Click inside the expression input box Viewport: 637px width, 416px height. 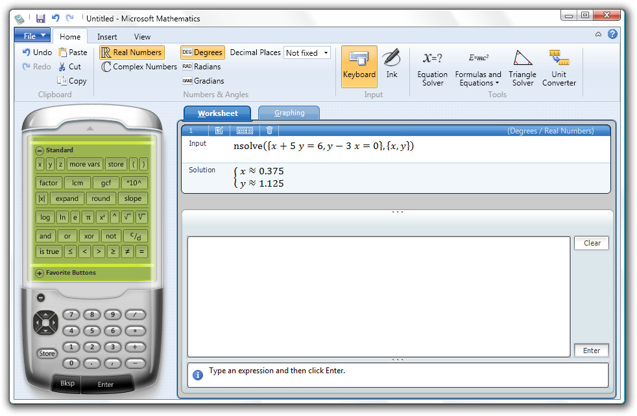pyautogui.click(x=379, y=297)
